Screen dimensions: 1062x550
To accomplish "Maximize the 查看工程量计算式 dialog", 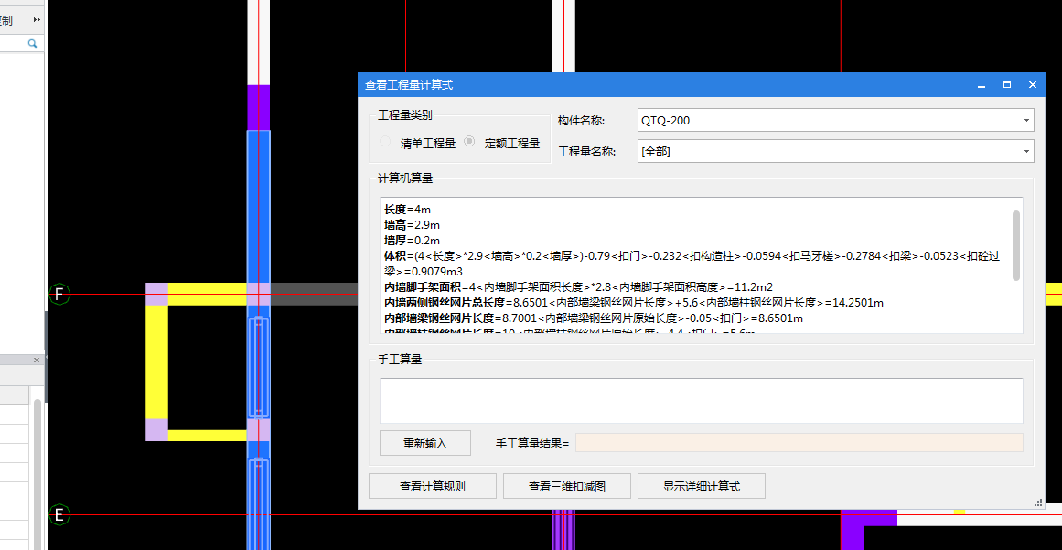I will pyautogui.click(x=1007, y=85).
